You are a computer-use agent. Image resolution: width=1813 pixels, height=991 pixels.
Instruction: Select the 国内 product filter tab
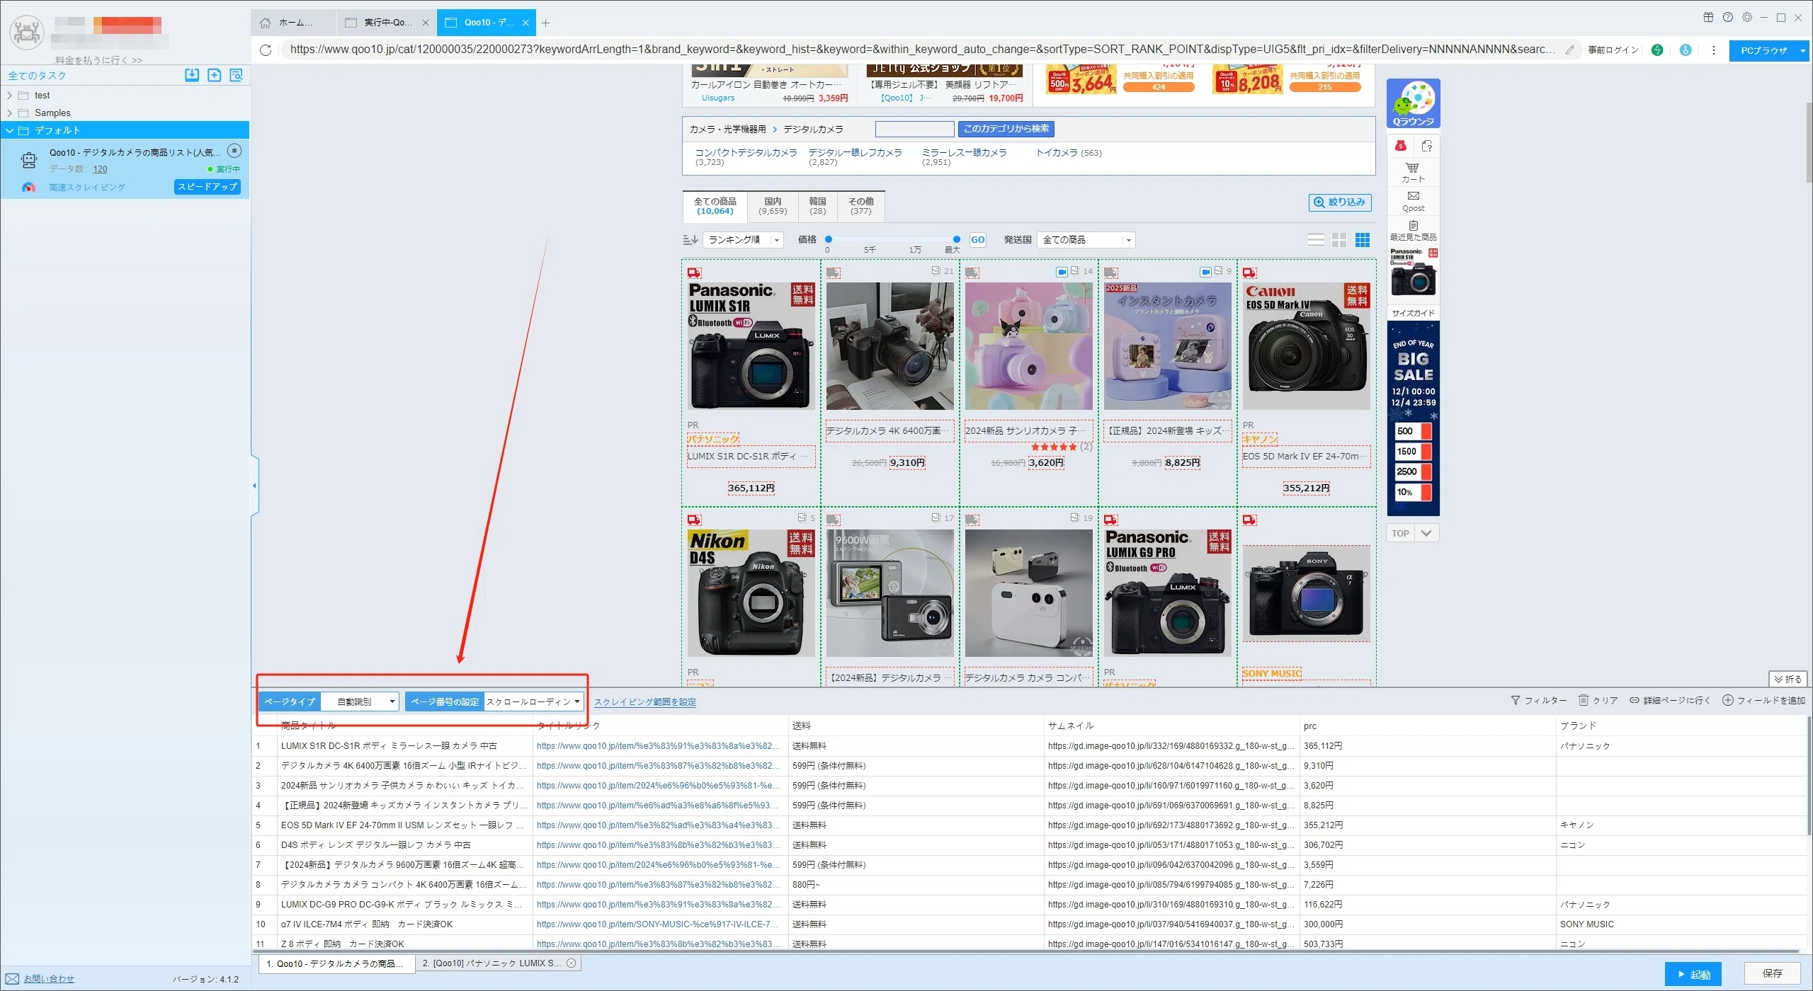(x=773, y=206)
